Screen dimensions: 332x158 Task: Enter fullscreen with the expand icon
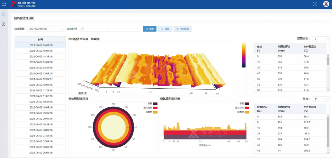pos(314,4)
